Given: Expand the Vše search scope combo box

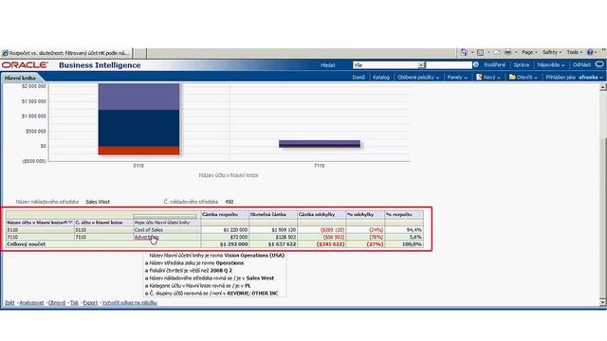Looking at the screenshot, I should tap(421, 65).
